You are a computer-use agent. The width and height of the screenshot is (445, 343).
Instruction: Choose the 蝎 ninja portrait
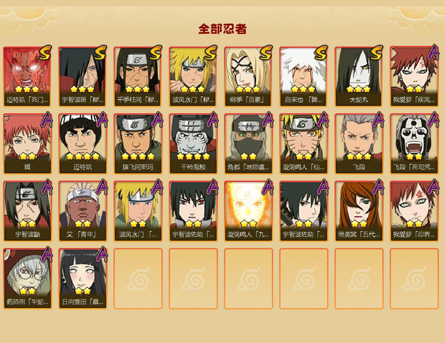click(x=27, y=144)
